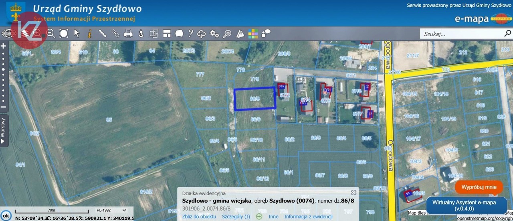Image resolution: width=513 pixels, height=221 pixels.
Task: Click the Zbliż do obiektu link
Action: pos(199,217)
